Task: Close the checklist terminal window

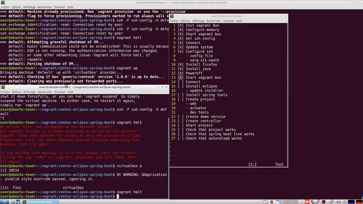Action: click(285, 16)
